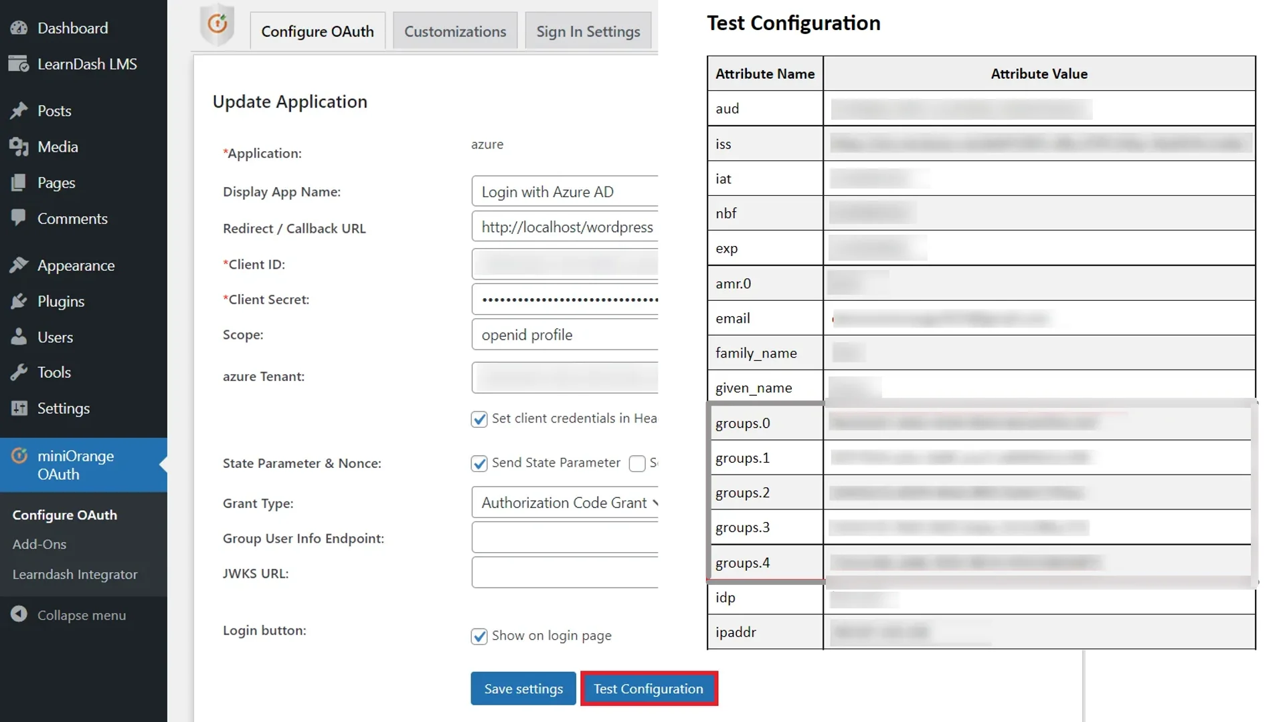Switch to the Sign In Settings tab
Image resolution: width=1285 pixels, height=722 pixels.
pyautogui.click(x=589, y=31)
